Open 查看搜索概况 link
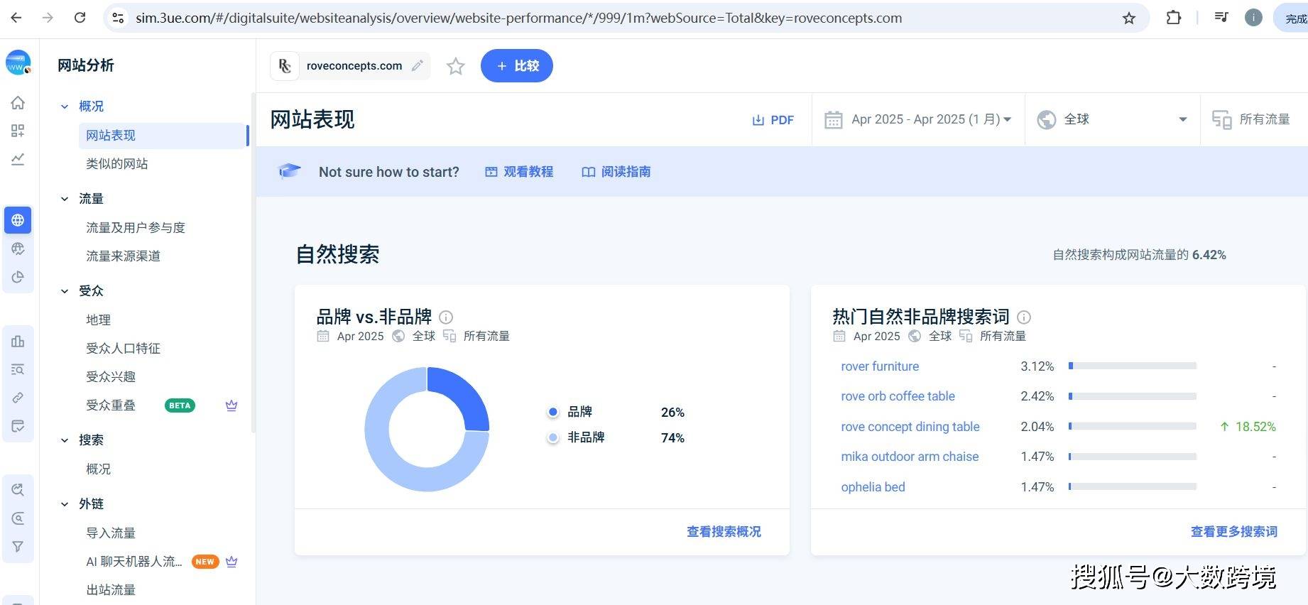The height and width of the screenshot is (605, 1308). 724,532
